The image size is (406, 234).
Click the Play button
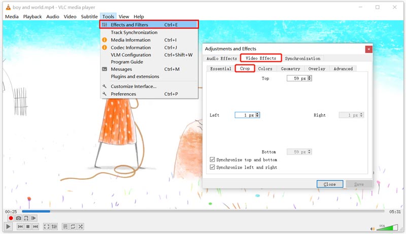coord(8,226)
